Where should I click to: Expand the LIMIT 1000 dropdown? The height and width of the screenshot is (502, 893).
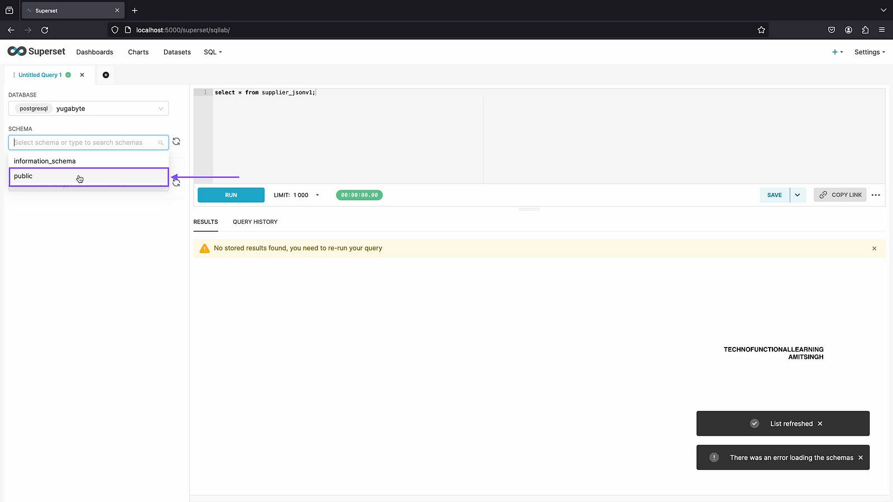pyautogui.click(x=317, y=195)
